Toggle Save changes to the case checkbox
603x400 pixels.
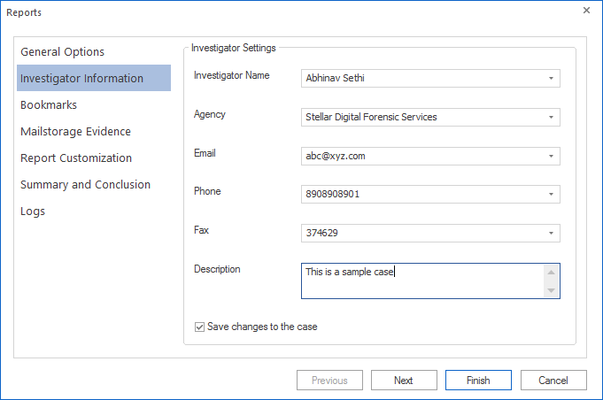click(199, 327)
